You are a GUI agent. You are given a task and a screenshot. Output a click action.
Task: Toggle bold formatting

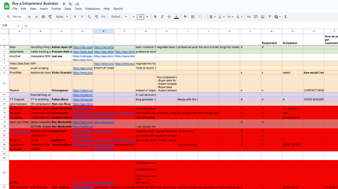tap(155, 17)
